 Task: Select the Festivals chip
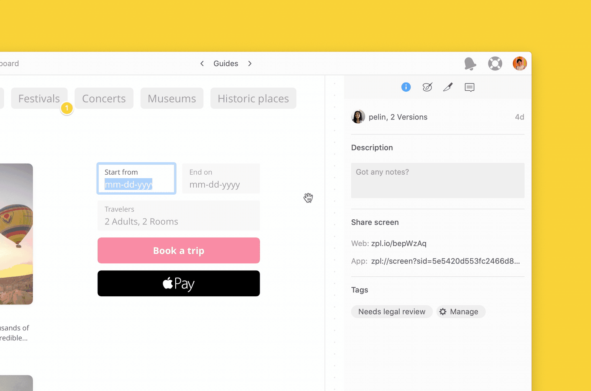pos(39,98)
